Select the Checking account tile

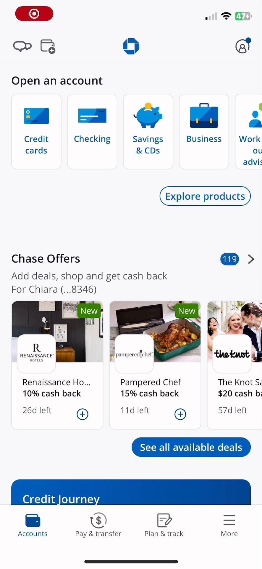tap(92, 132)
